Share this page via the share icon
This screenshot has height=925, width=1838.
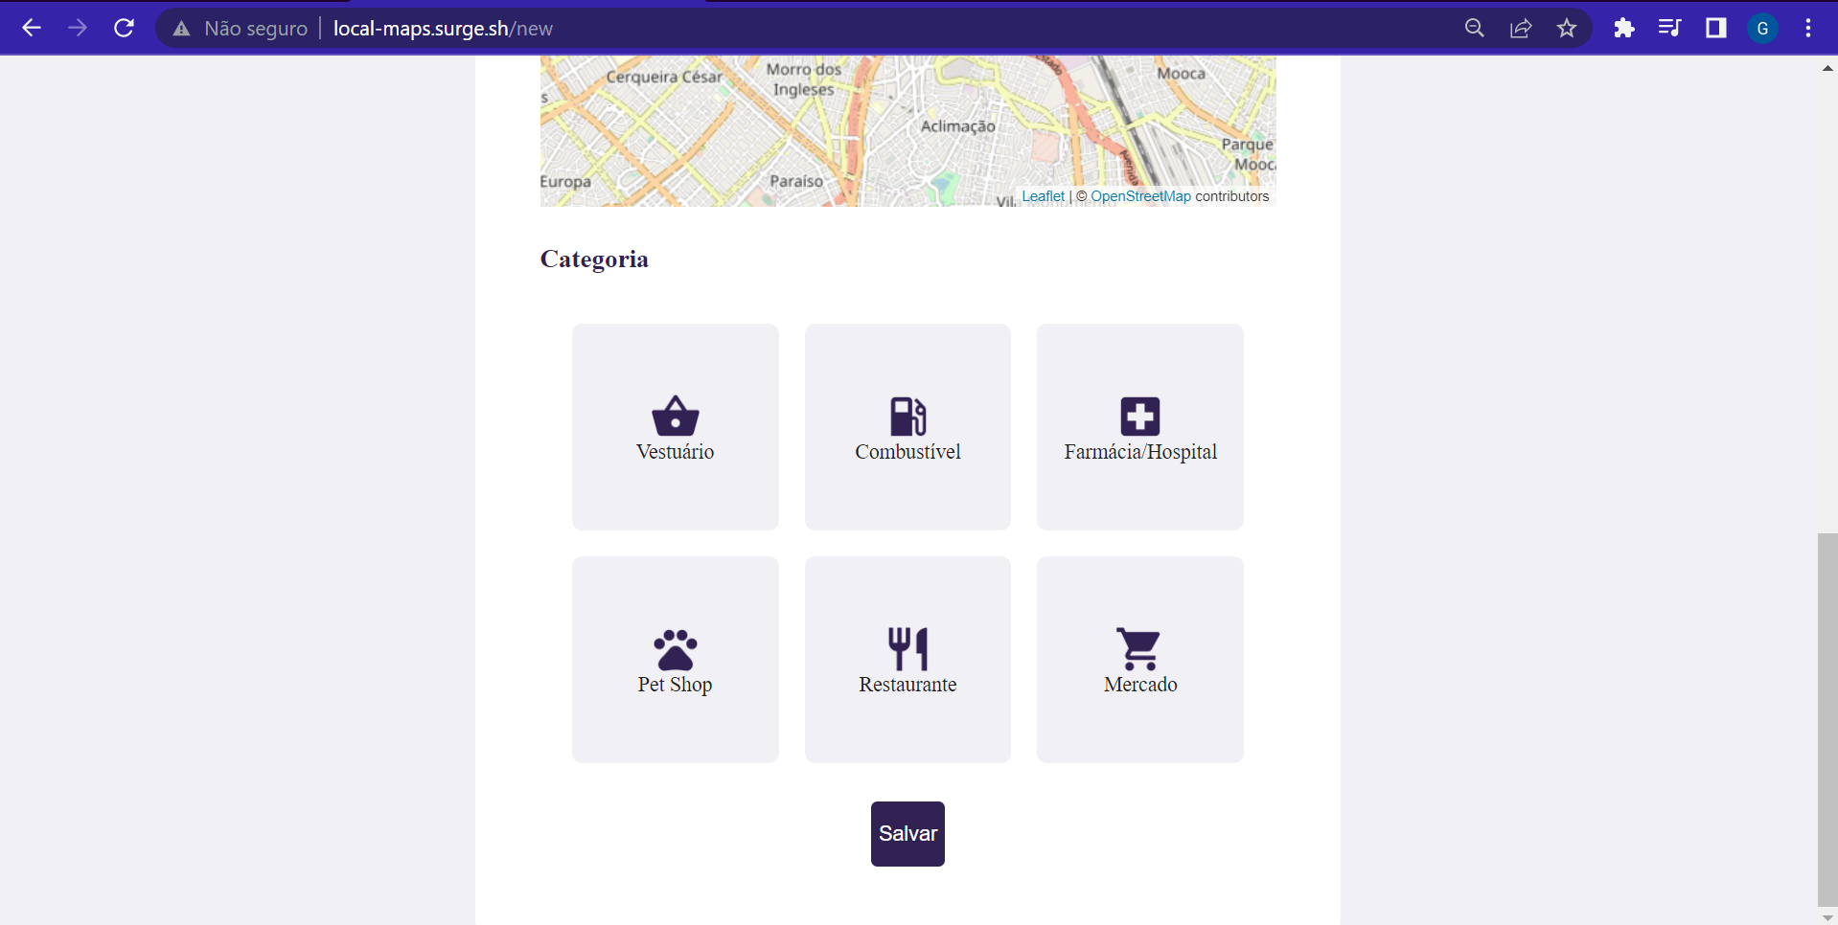tap(1521, 28)
